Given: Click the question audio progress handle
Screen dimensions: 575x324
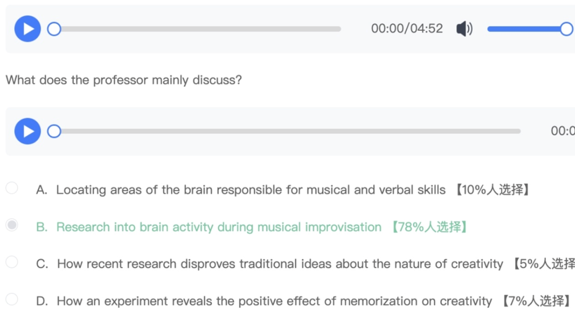Looking at the screenshot, I should 54,131.
